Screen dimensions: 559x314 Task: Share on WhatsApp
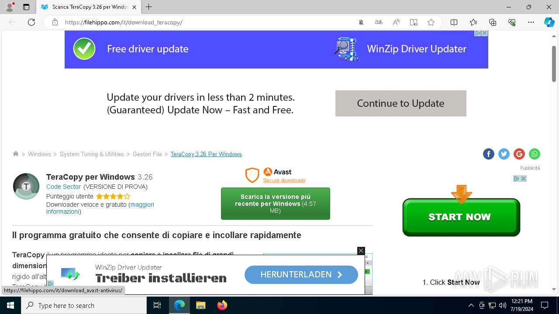pos(535,154)
